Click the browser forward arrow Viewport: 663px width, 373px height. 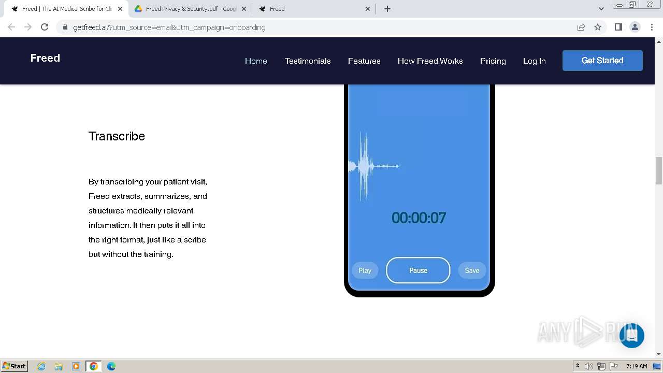[x=28, y=27]
